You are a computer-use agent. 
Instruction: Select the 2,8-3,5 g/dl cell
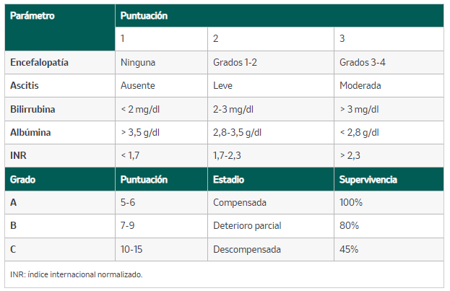[271, 132]
